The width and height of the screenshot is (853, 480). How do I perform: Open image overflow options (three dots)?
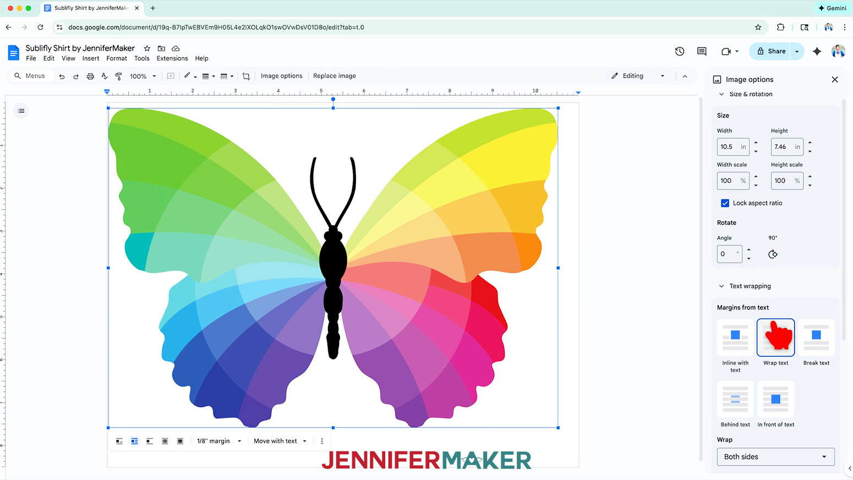pyautogui.click(x=322, y=441)
